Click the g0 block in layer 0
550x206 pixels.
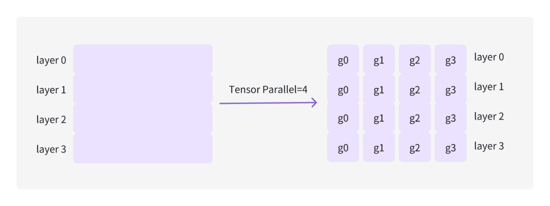343,60
